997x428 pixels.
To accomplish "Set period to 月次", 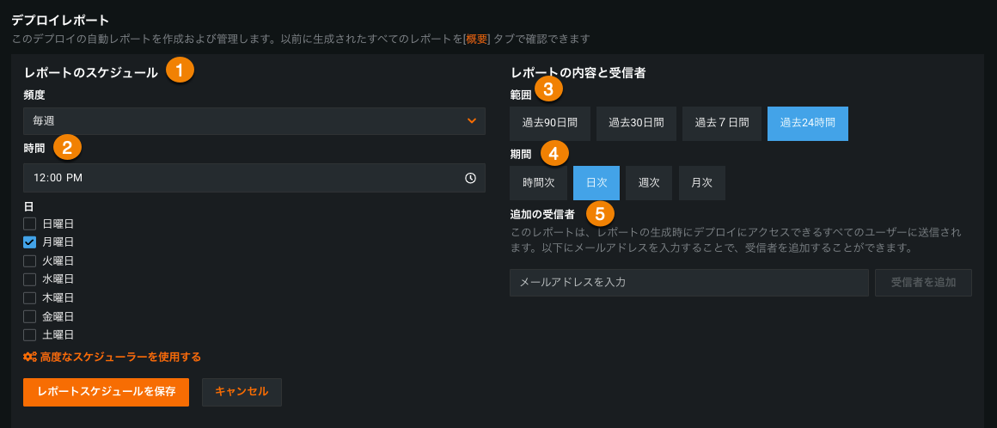I will (701, 183).
